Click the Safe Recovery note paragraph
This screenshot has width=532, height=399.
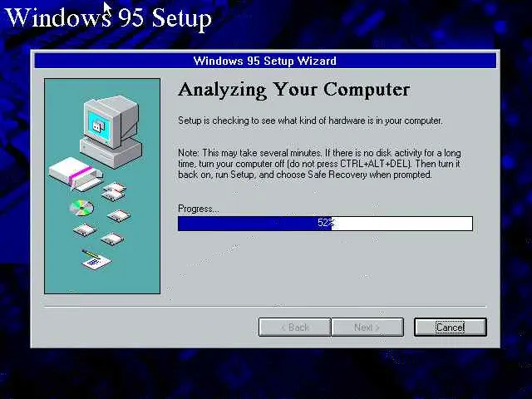(319, 164)
